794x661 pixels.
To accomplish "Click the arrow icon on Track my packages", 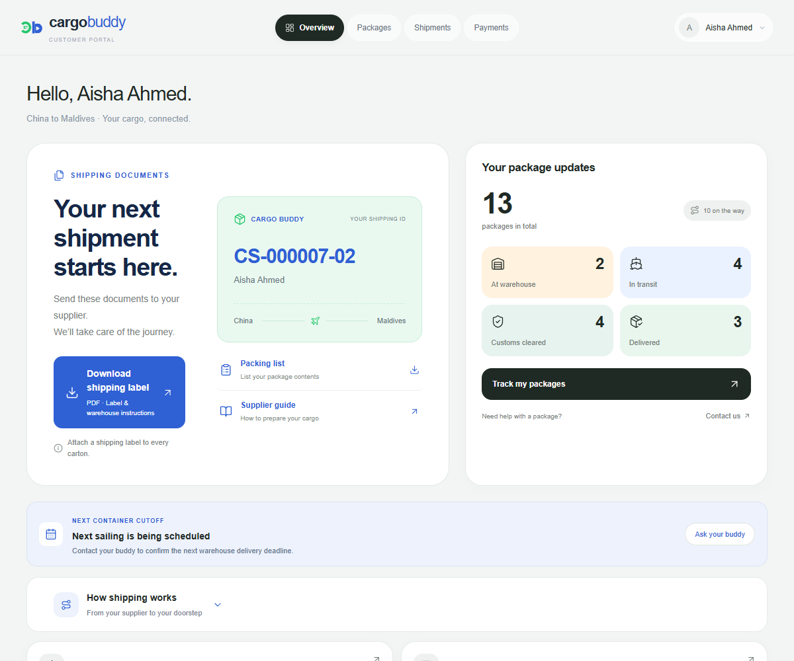I will click(734, 384).
